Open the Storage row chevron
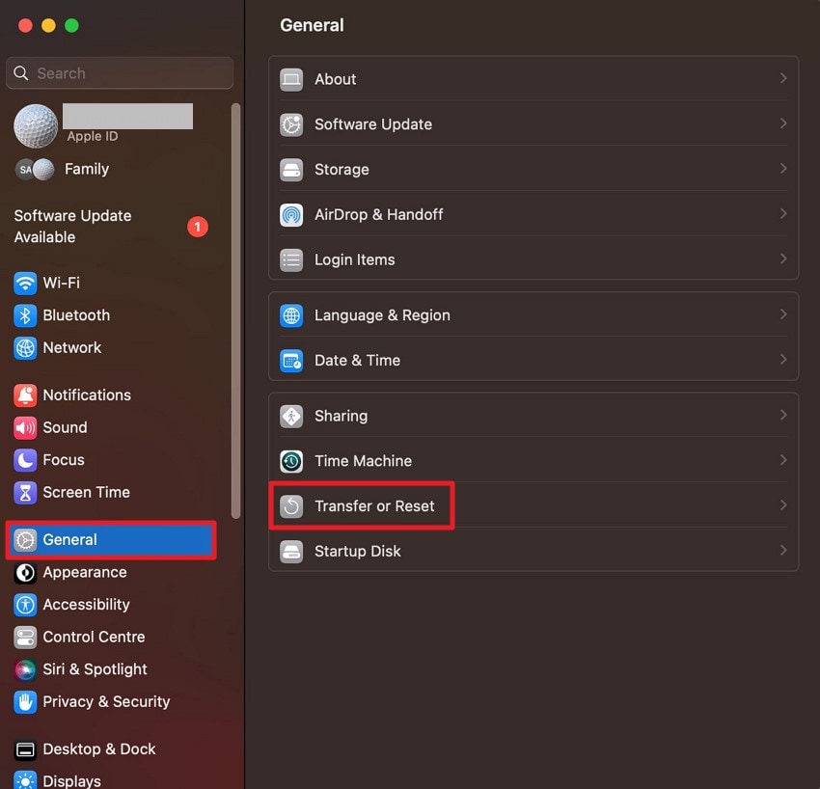 point(783,169)
